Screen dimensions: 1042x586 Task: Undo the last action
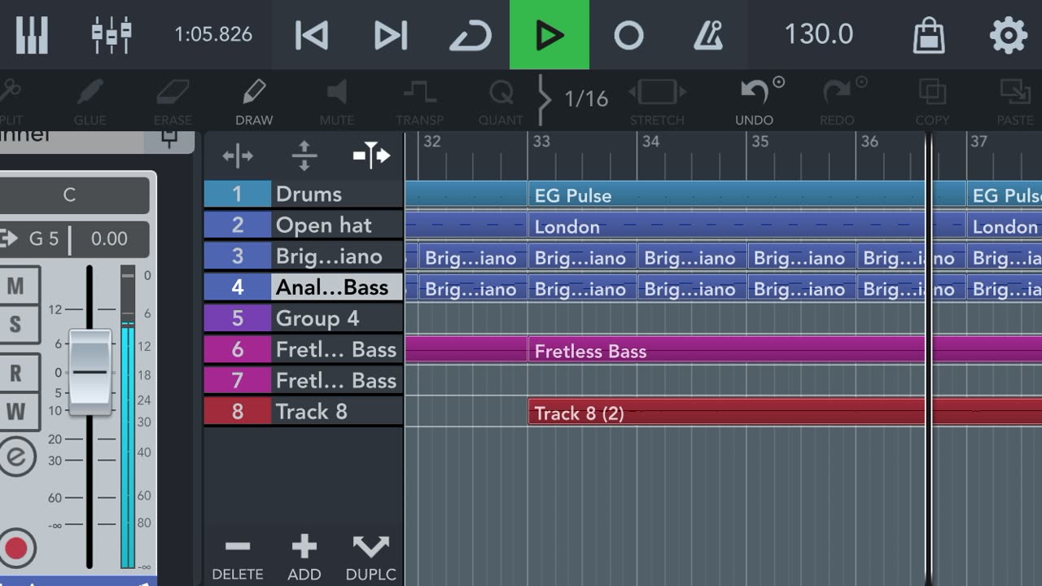point(755,101)
